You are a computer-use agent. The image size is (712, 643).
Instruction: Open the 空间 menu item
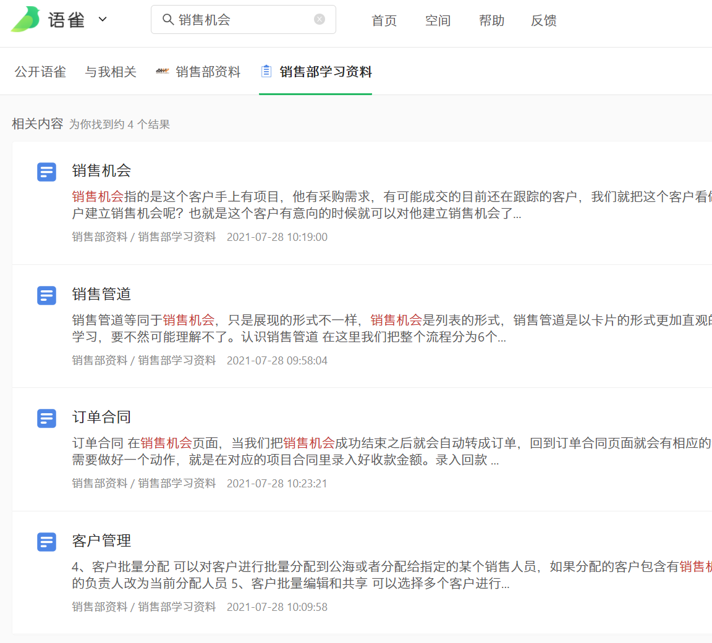(x=437, y=20)
